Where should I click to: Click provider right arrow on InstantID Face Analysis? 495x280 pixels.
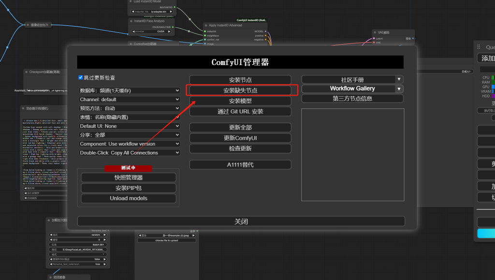[x=169, y=31]
